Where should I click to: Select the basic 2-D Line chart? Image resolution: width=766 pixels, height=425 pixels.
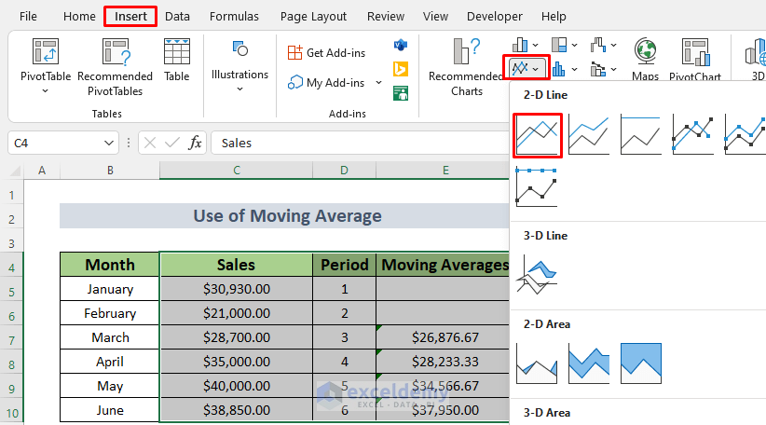(538, 135)
